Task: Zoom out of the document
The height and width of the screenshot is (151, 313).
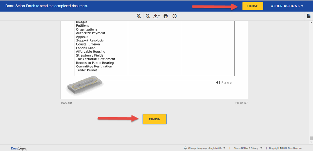Action: pyautogui.click(x=148, y=16)
